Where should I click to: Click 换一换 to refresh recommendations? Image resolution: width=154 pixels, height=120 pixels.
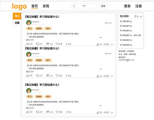coord(139,17)
